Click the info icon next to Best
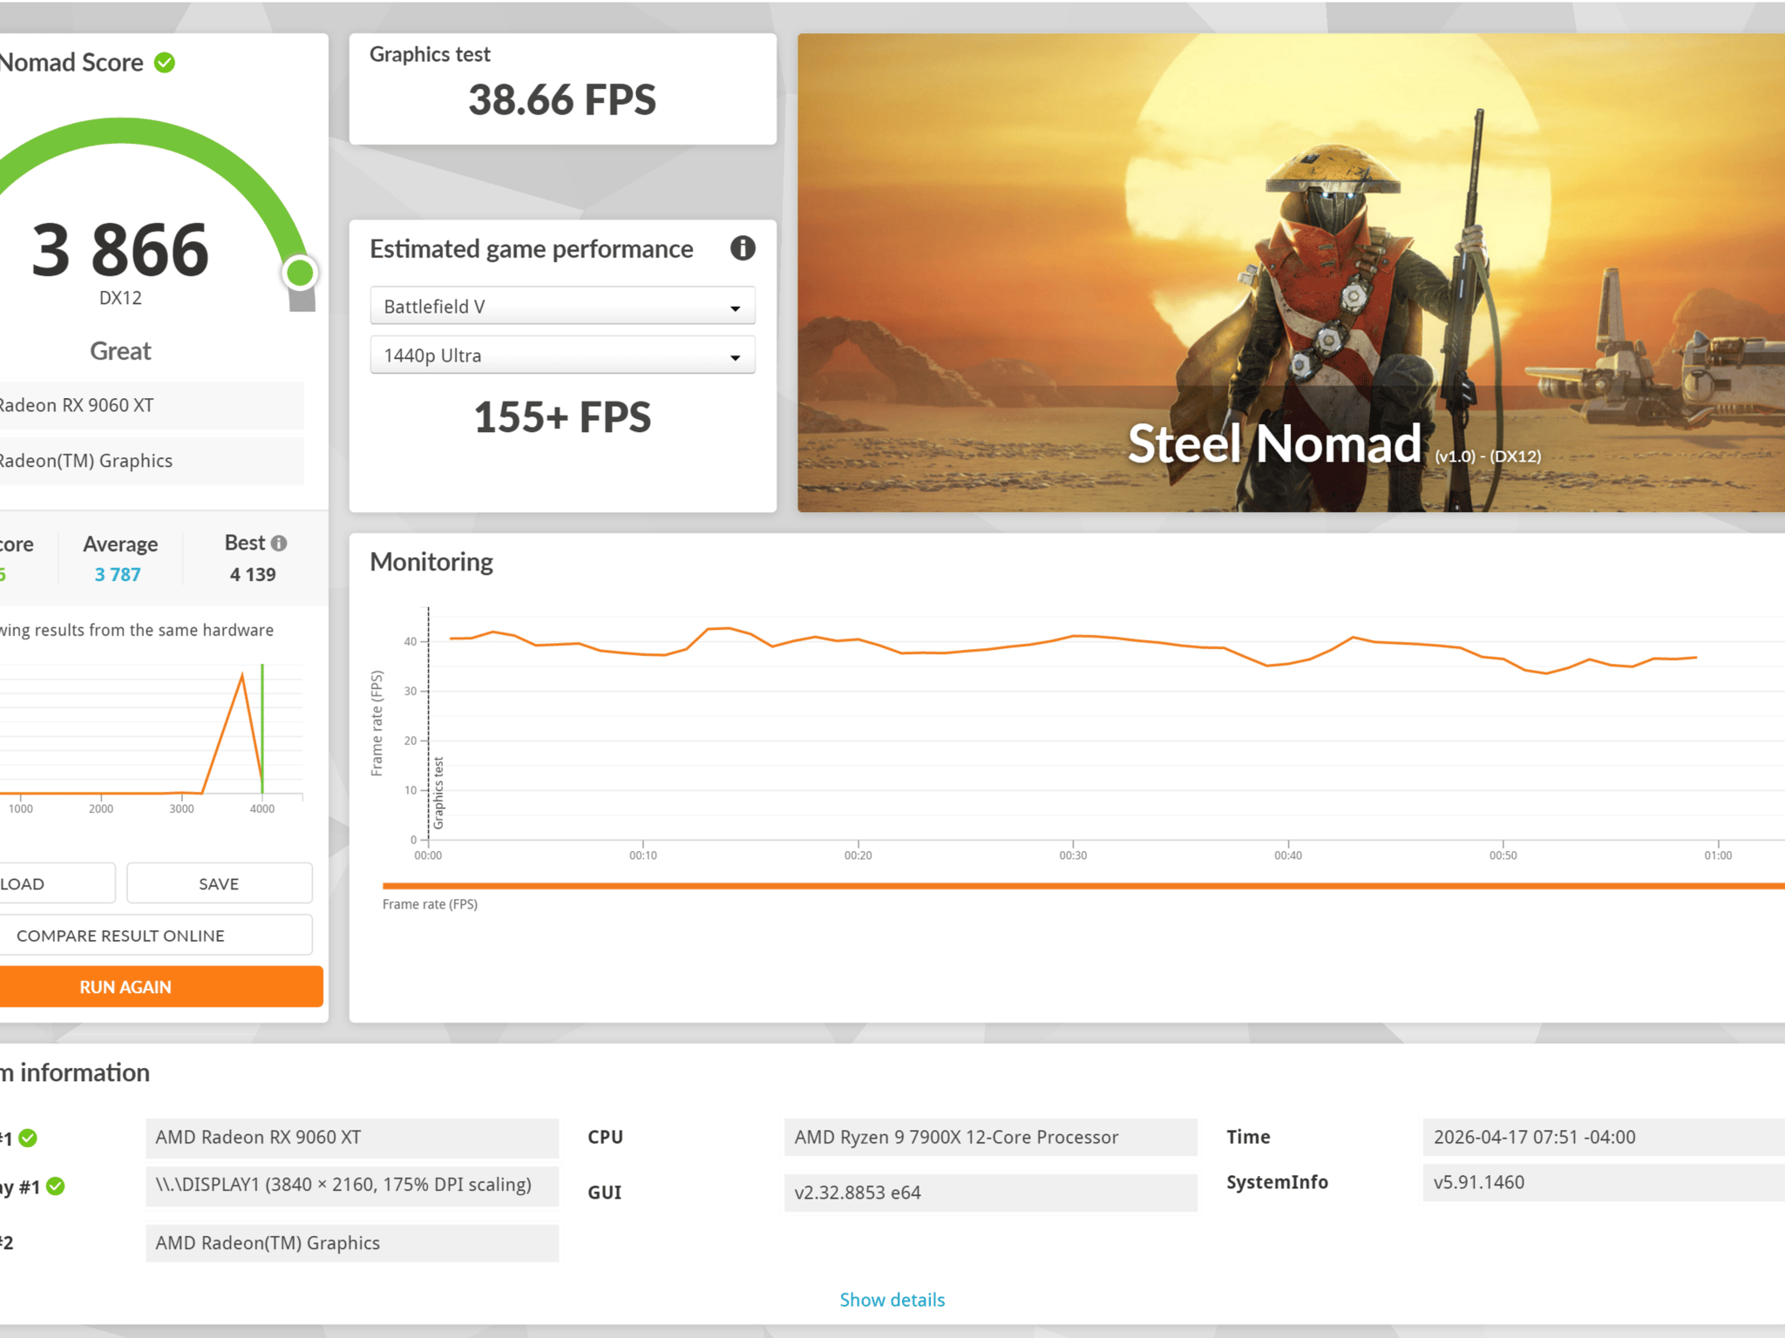 pos(279,544)
